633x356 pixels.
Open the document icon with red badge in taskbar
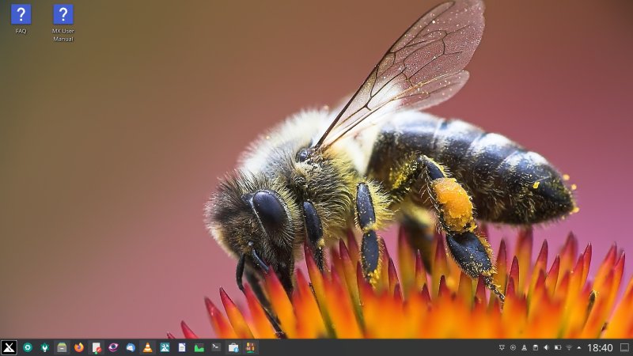tap(97, 347)
